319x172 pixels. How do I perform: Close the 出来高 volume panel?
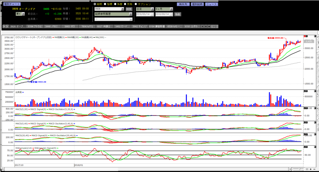pos(315,91)
